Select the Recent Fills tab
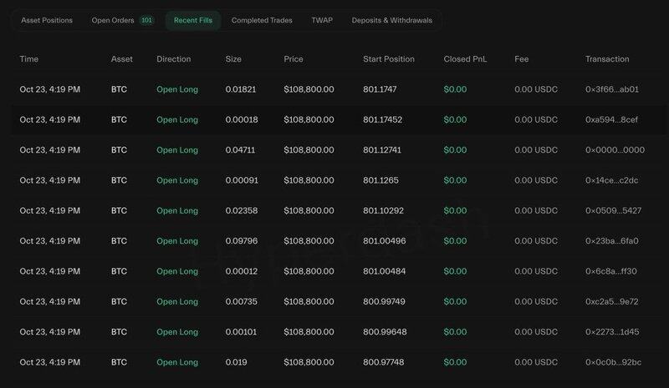669x388 pixels. tap(192, 20)
